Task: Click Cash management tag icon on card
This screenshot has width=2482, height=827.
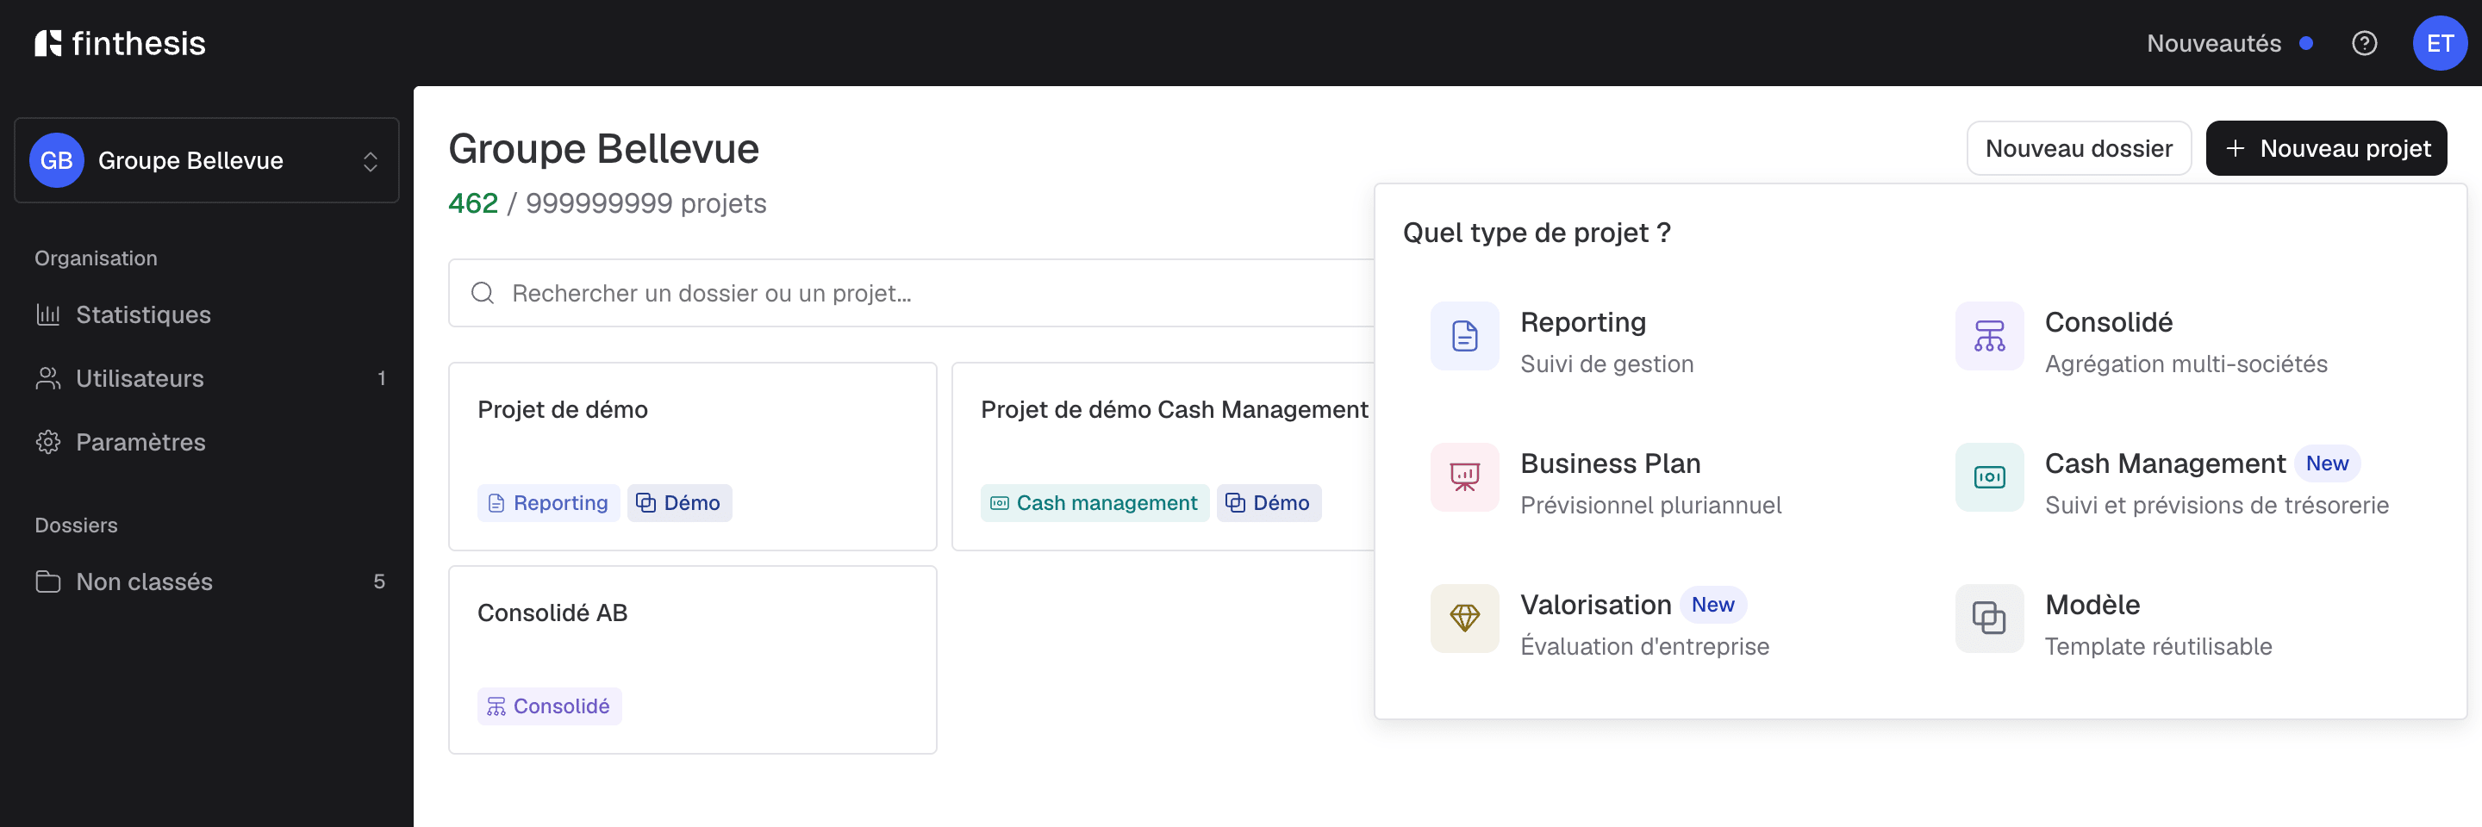Action: [x=999, y=503]
